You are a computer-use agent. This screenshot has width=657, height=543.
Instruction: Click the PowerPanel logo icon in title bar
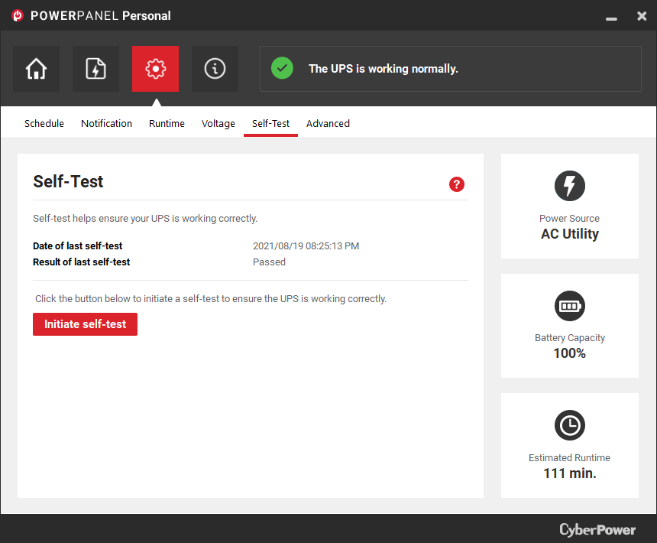18,15
